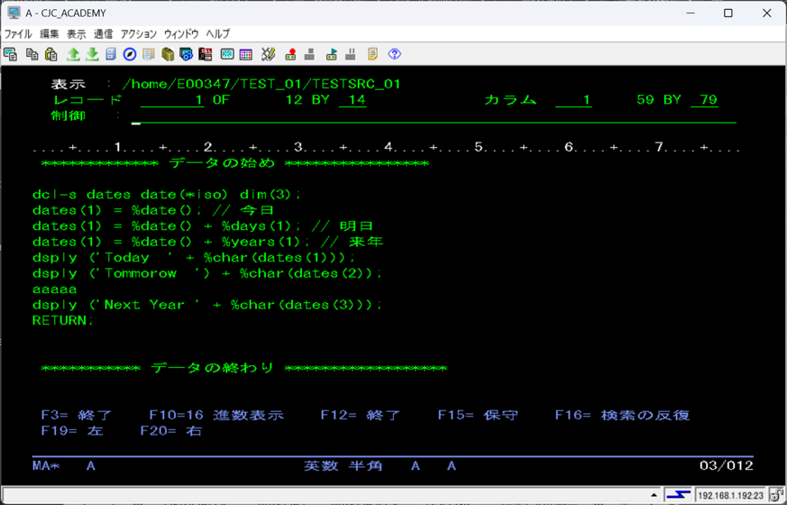Click the line 'dcl-s dates date(*iso) dim(3);'
Viewport: 787px width, 505px height.
(166, 194)
